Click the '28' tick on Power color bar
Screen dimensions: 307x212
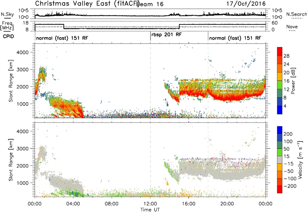(x=286, y=56)
